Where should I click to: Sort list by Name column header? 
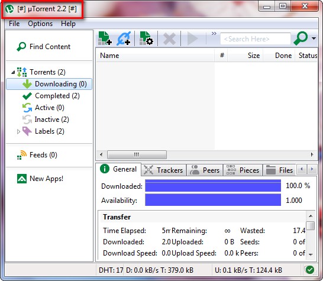(x=156, y=56)
